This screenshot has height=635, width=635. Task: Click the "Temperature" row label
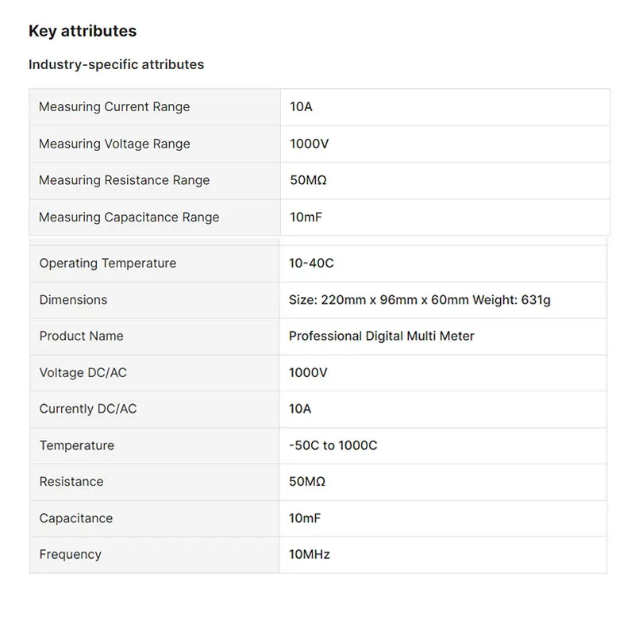coord(77,445)
